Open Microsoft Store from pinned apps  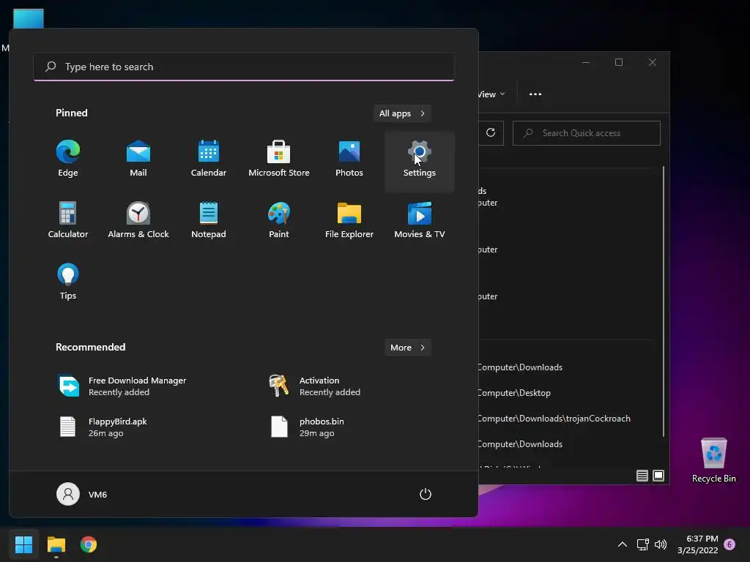click(279, 159)
